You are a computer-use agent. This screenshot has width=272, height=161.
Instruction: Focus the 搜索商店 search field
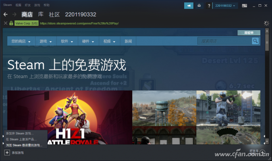[x=225, y=41]
